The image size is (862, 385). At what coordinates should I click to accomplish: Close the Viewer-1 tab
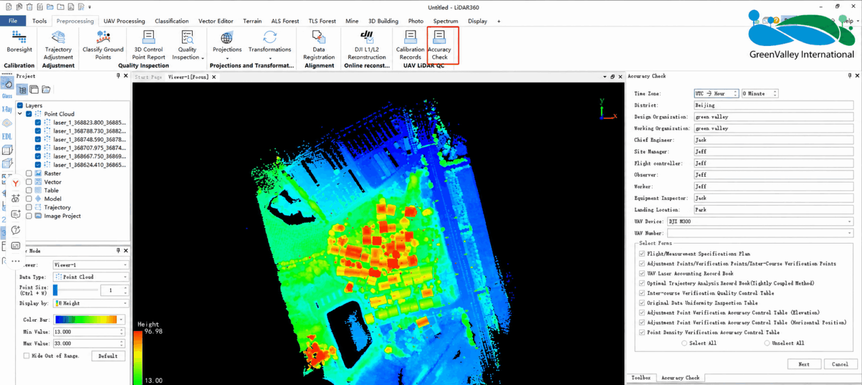click(214, 77)
